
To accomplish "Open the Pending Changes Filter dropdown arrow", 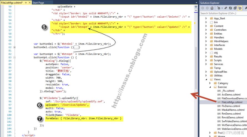I will pos(222,8).
